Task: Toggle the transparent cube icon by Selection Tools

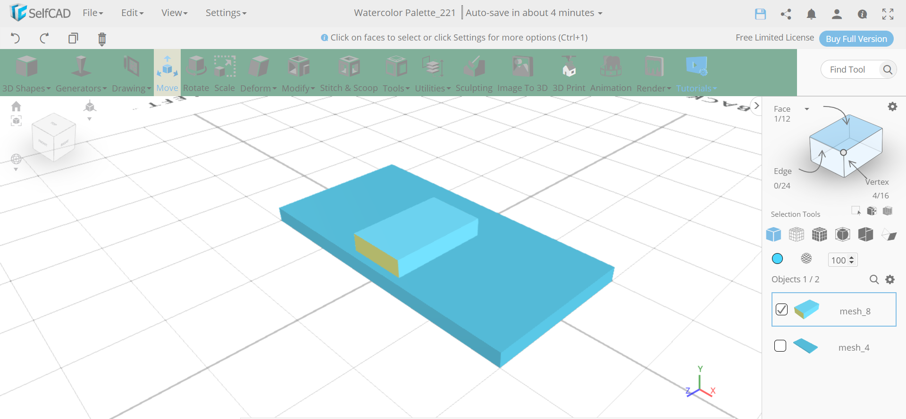Action: (x=888, y=211)
